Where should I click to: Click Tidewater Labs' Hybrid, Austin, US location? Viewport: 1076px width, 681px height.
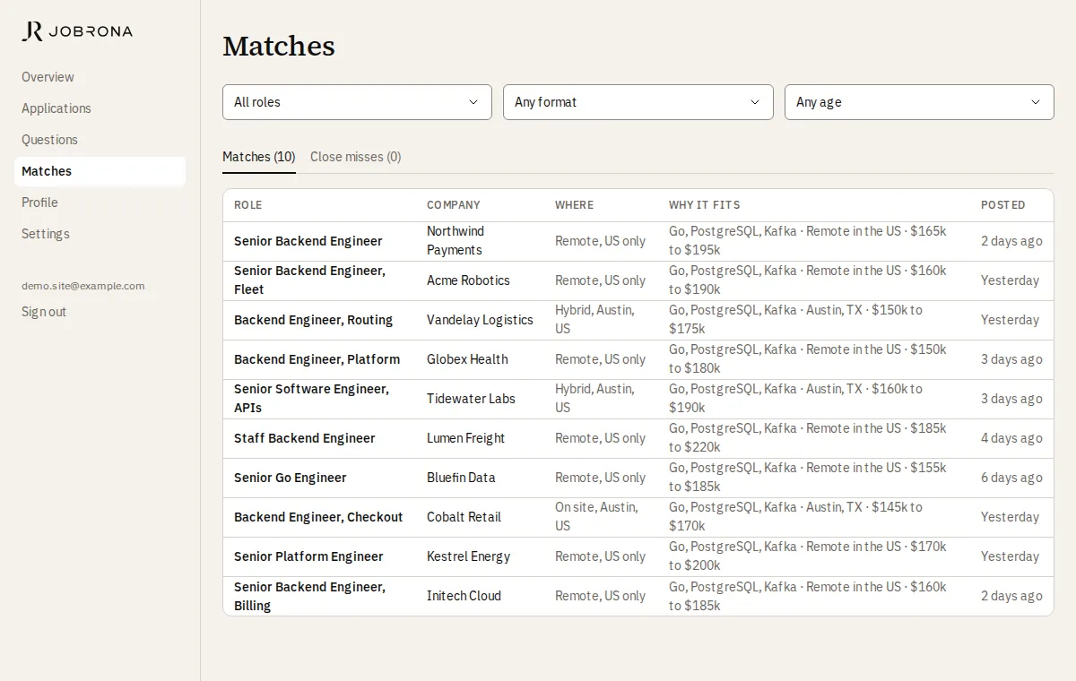594,399
